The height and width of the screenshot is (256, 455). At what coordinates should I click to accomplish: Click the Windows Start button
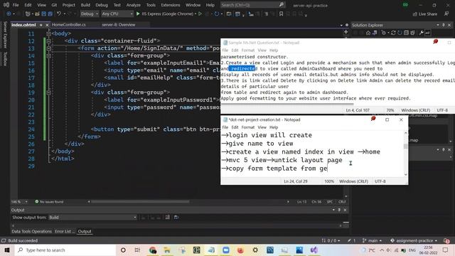coord(7,250)
